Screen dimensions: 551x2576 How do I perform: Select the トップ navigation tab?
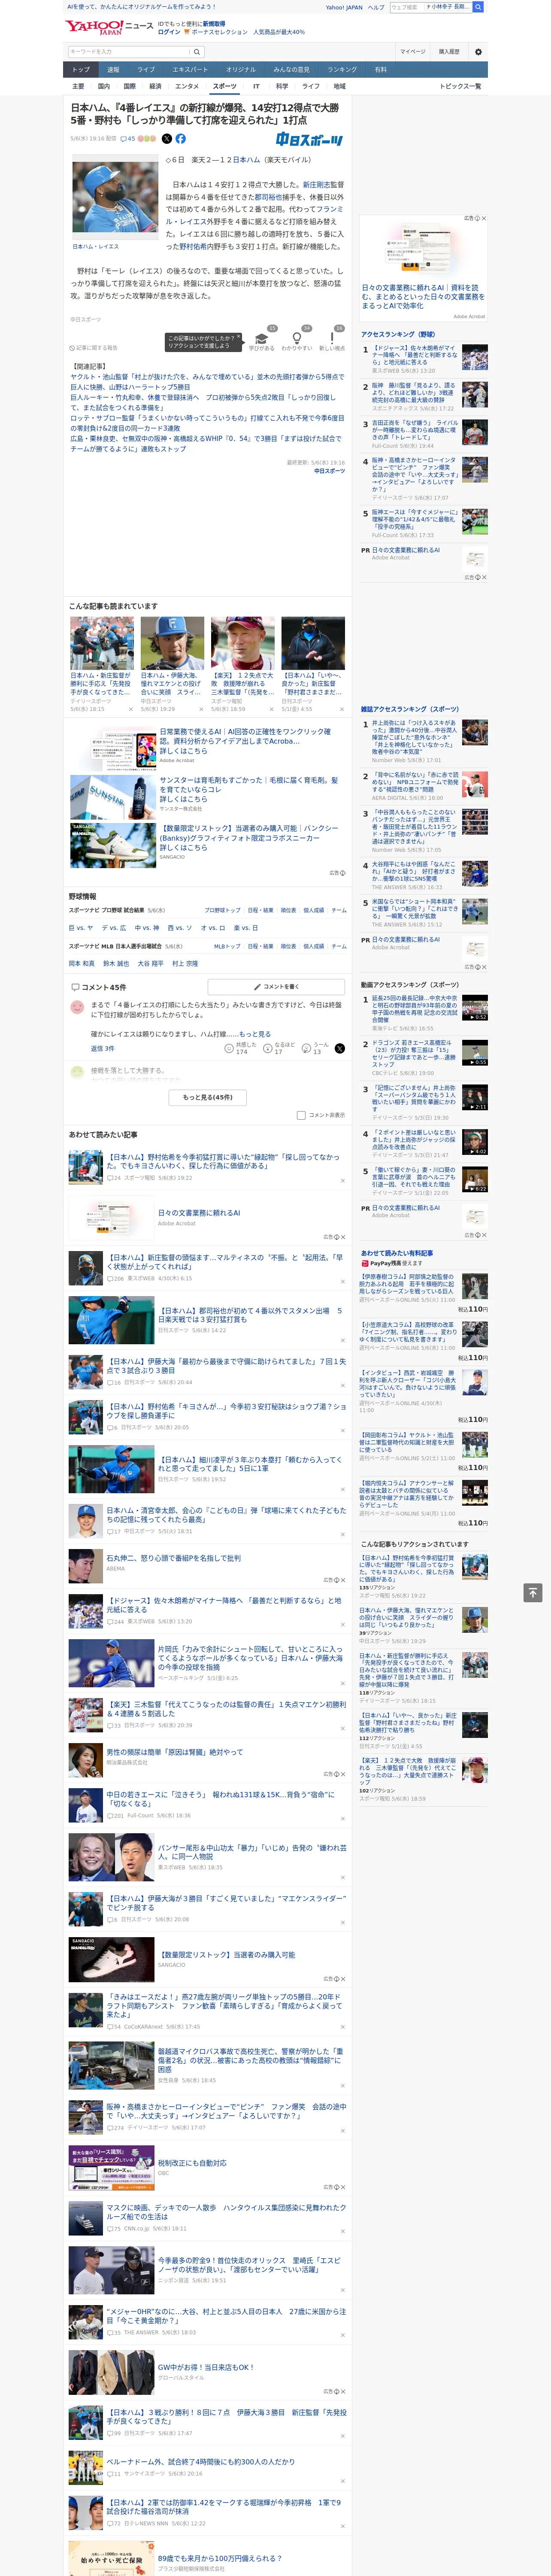81,70
